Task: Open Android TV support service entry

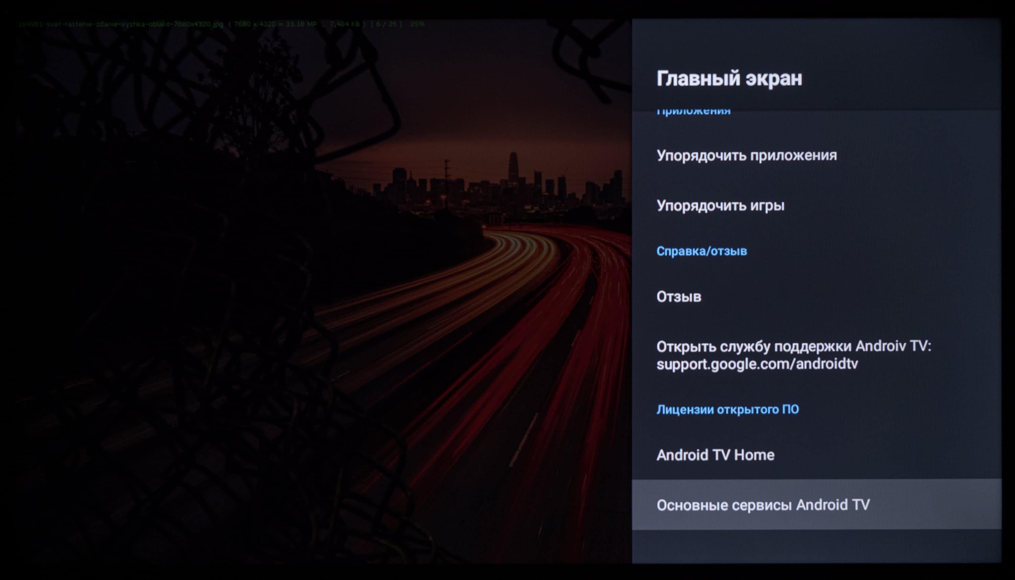Action: 793,346
